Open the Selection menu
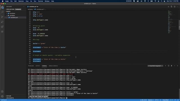 (x=21, y=1)
